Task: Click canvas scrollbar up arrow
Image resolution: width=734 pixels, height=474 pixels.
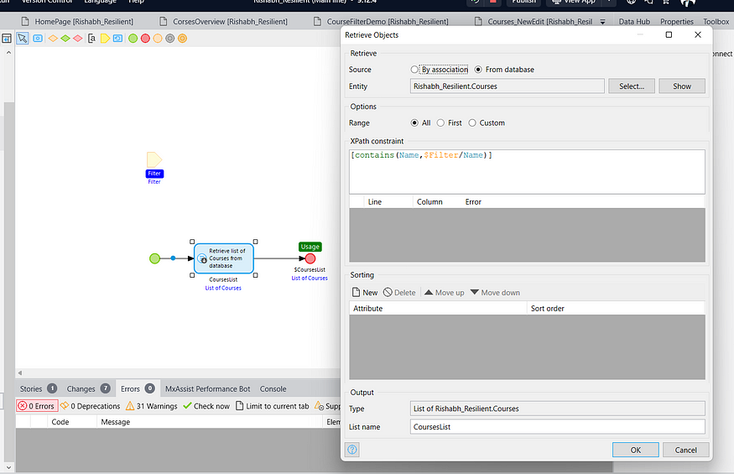Action: tap(8, 53)
